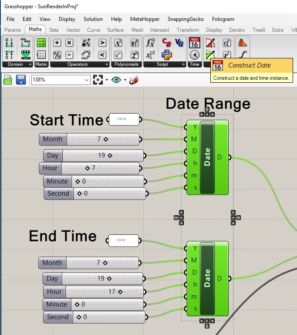Open the 138% zoom level dropdown
Image resolution: width=297 pixels, height=335 pixels.
click(x=87, y=80)
